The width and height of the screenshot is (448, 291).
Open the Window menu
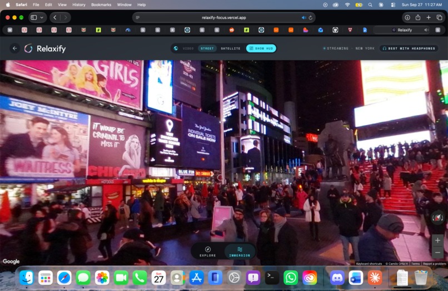click(125, 4)
